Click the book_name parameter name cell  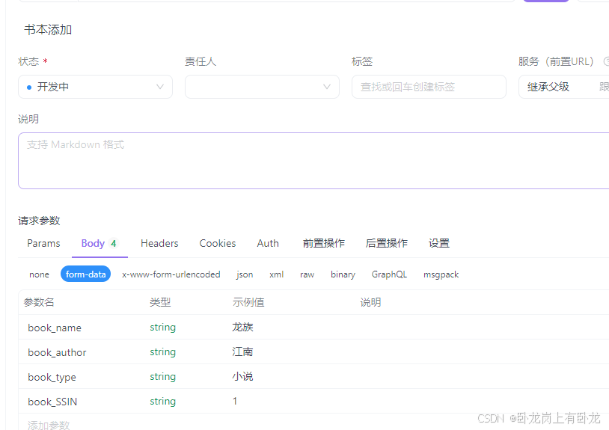[55, 328]
